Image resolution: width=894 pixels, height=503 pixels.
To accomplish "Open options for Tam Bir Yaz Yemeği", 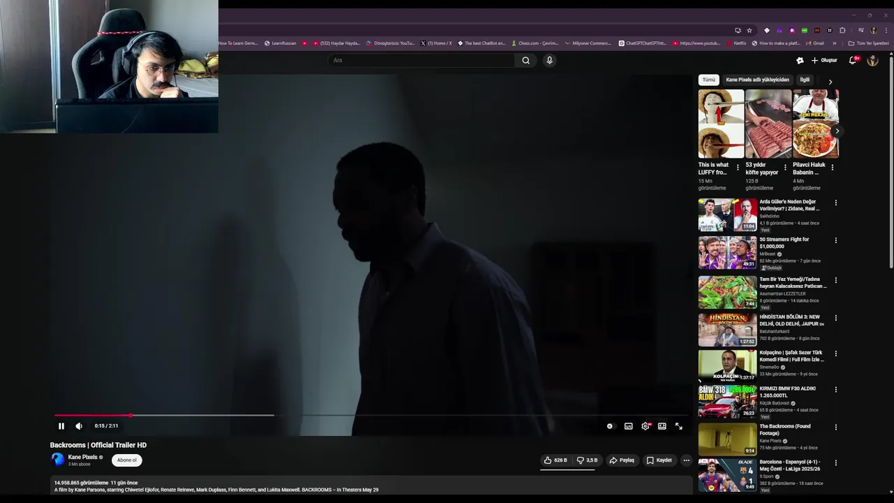I will (x=835, y=281).
